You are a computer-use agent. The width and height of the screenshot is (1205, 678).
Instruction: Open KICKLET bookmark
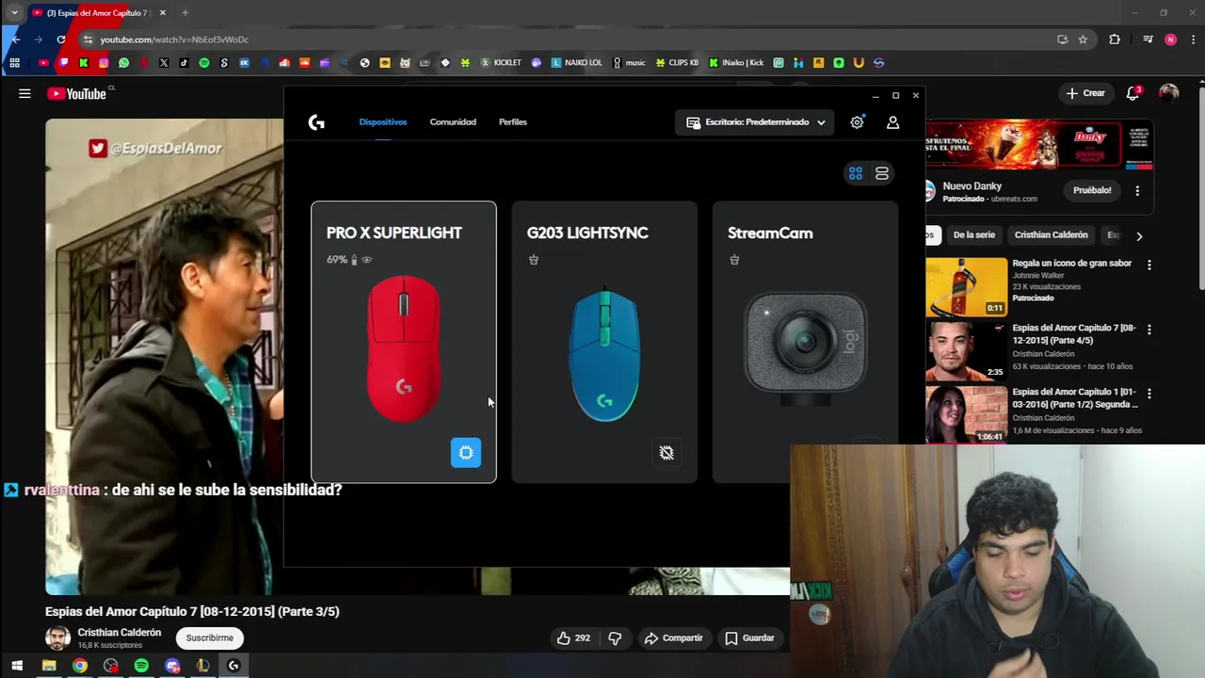pos(500,63)
